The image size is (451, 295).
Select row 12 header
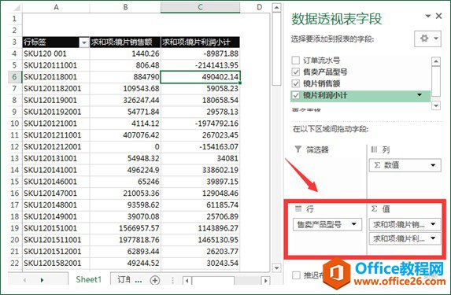pos(15,146)
